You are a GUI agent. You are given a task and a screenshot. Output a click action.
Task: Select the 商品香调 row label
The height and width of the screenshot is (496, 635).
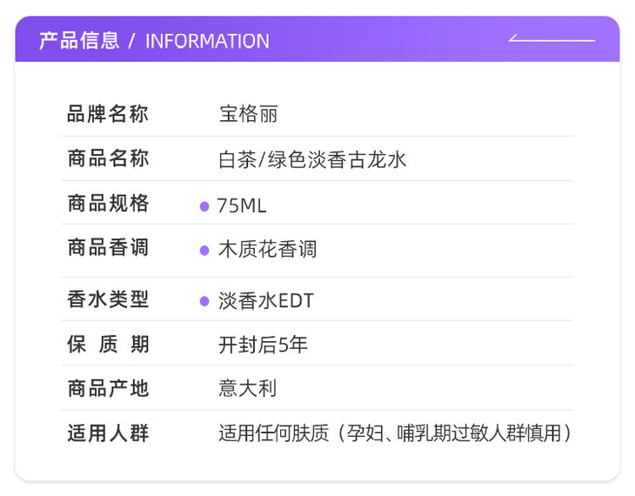108,249
